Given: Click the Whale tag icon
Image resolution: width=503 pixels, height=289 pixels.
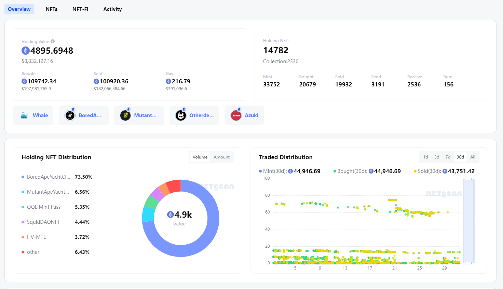Looking at the screenshot, I should (x=25, y=115).
